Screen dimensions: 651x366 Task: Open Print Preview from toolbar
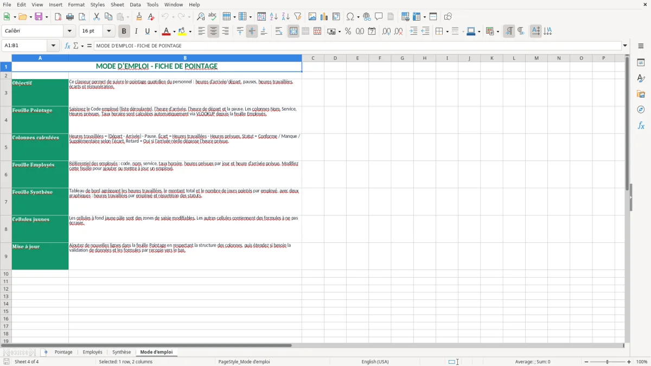82,17
